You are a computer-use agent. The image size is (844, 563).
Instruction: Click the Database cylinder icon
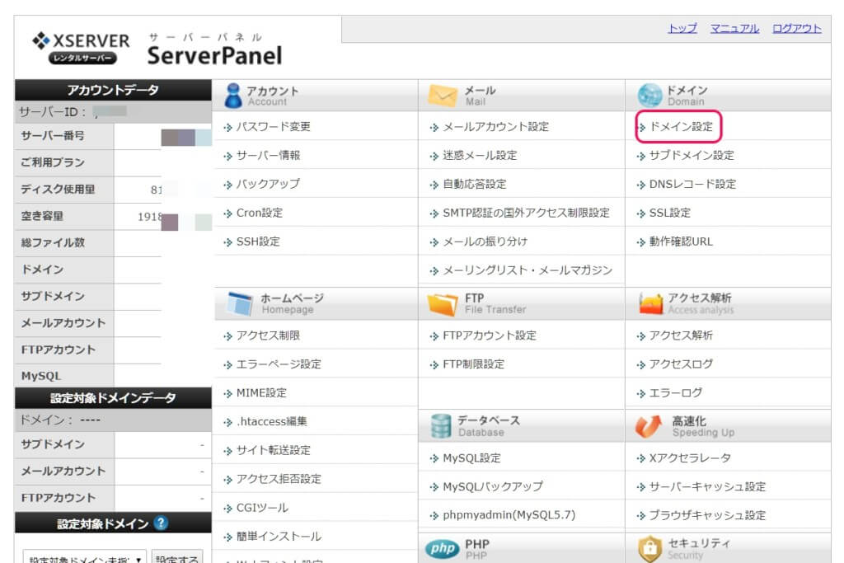(x=441, y=425)
